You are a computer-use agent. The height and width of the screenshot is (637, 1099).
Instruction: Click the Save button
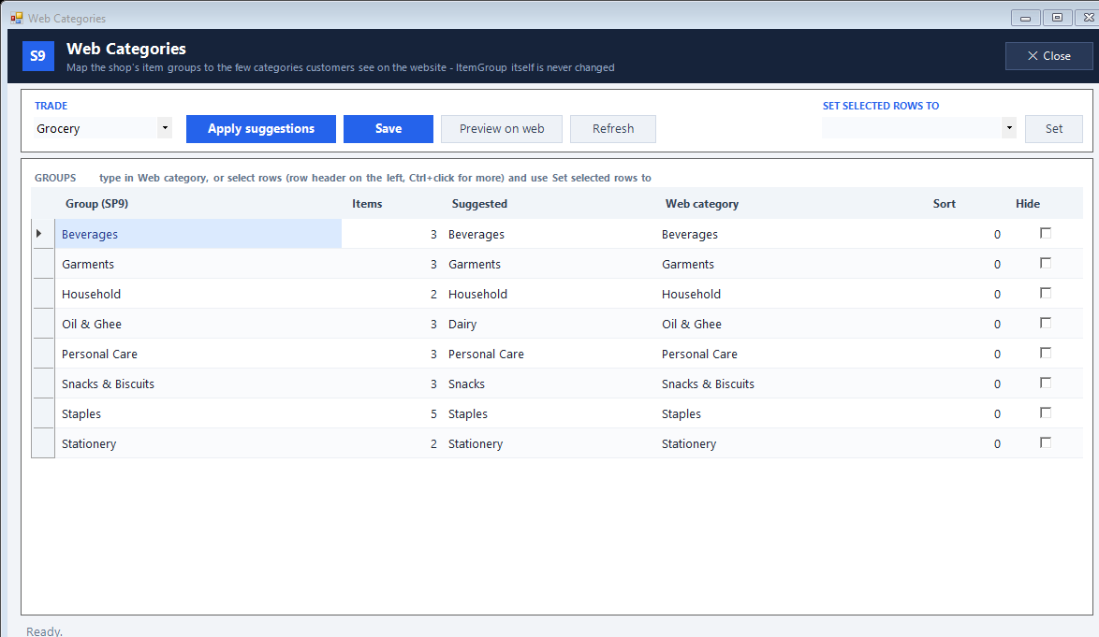pyautogui.click(x=388, y=129)
